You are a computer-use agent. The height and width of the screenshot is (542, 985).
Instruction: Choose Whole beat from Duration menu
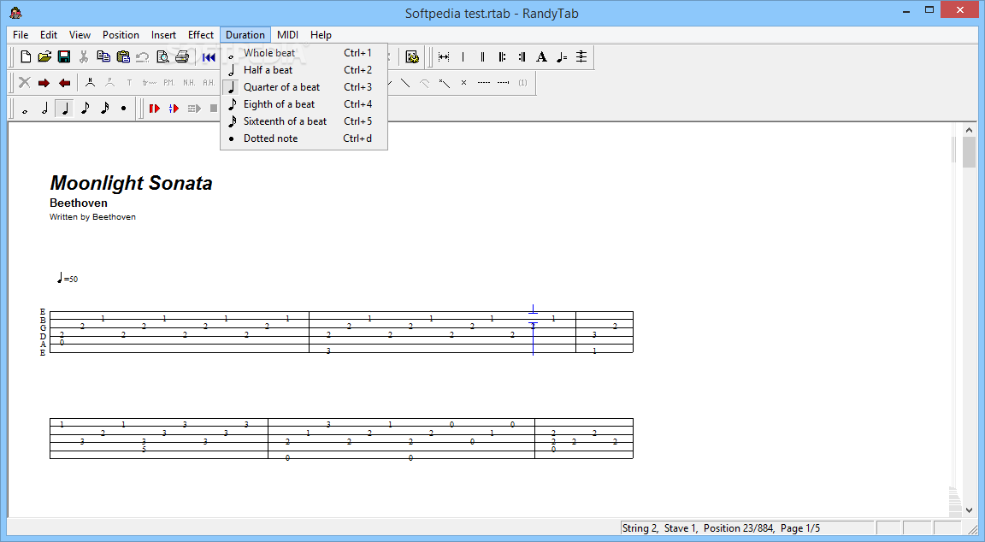304,53
